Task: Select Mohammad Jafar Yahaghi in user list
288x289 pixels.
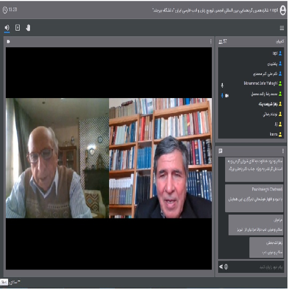Action: click(260, 84)
